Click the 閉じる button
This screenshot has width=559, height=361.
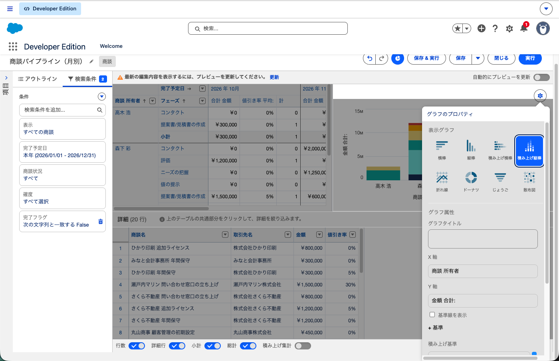[502, 58]
